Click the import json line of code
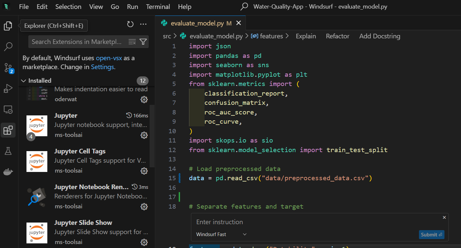Screen dimensions: 461x248 210,46
